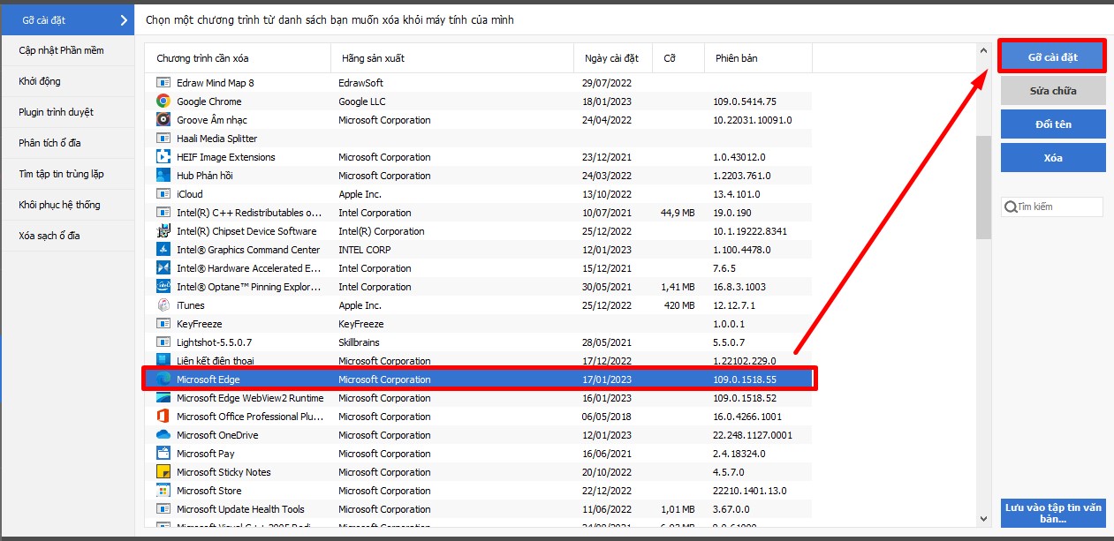Image resolution: width=1114 pixels, height=541 pixels.
Task: Click the Liên kết điện thoại icon
Action: click(x=163, y=361)
